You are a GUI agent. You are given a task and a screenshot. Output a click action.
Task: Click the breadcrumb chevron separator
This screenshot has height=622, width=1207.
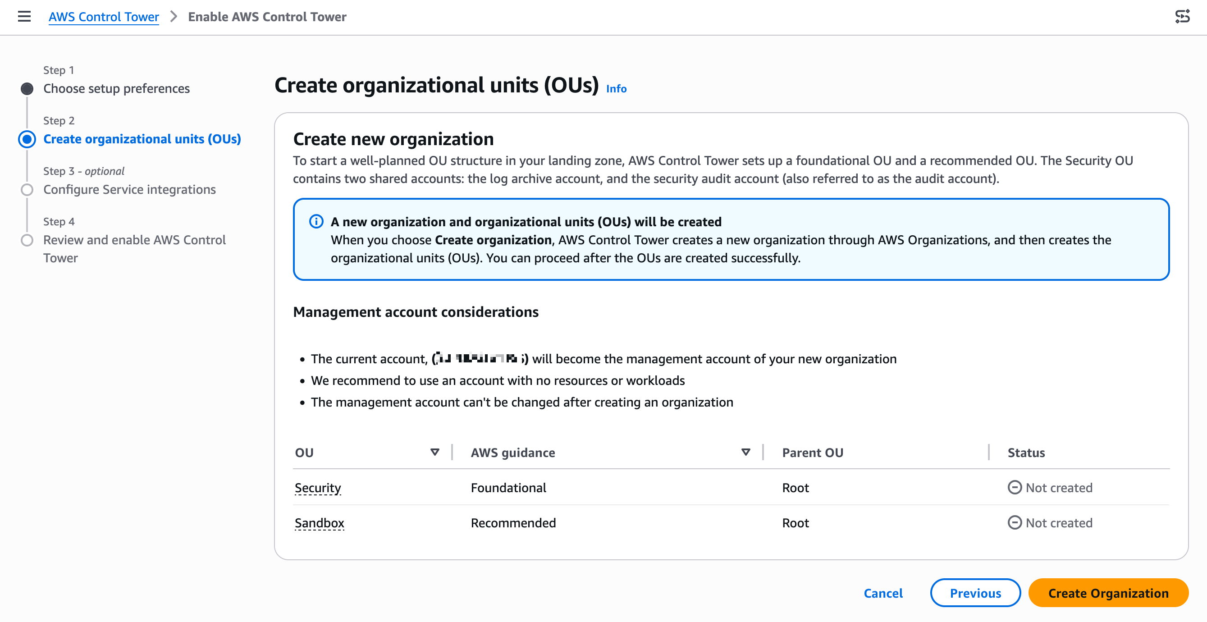click(x=174, y=16)
